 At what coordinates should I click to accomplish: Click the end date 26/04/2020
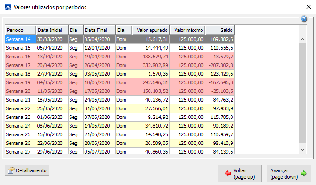tap(97, 66)
